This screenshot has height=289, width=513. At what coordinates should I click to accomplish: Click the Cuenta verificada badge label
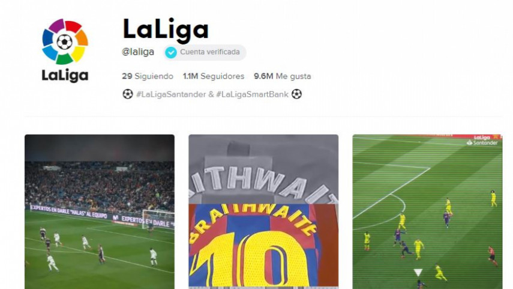pos(210,52)
